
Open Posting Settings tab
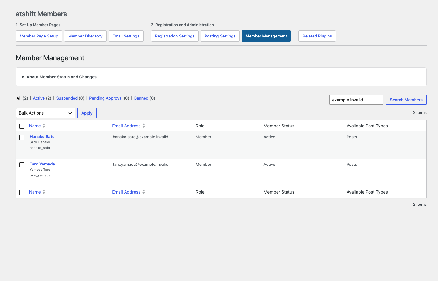tap(220, 36)
